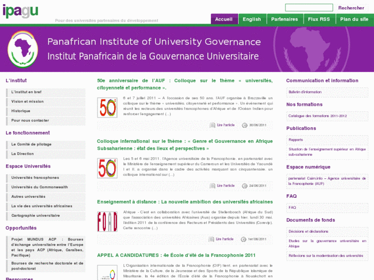Open the FAQ link under FAQ heading
This screenshot has height=280, width=374.
pos(327,208)
